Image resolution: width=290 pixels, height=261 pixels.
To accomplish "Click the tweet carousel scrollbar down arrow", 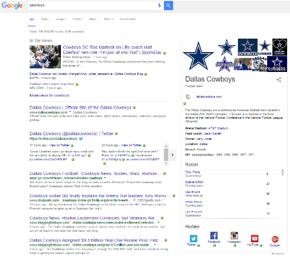I will [166, 163].
